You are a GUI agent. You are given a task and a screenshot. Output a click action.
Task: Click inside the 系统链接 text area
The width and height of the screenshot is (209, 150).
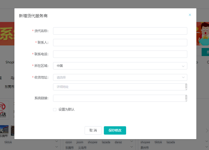coord(119,98)
